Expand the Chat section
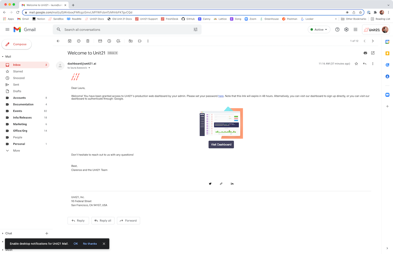The width and height of the screenshot is (393, 254). (x=3, y=233)
